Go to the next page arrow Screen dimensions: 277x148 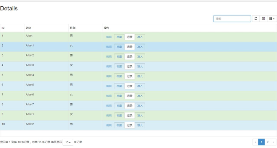pos(274,142)
